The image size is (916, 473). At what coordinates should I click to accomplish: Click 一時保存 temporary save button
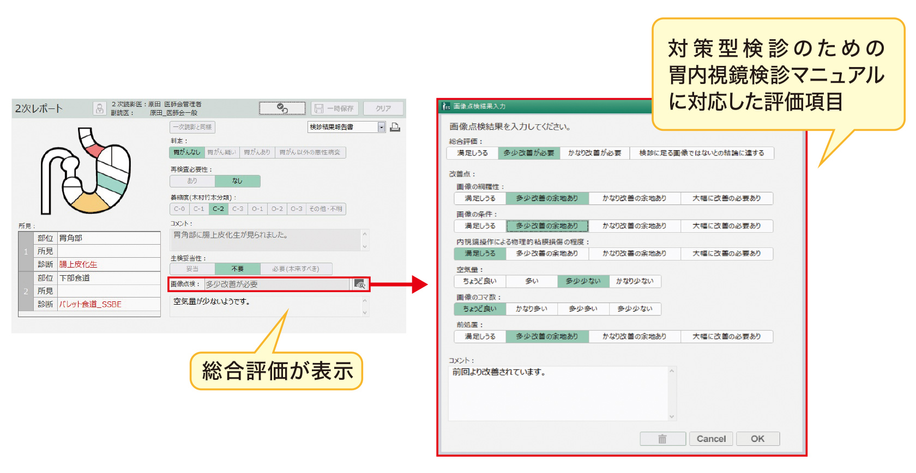click(334, 108)
